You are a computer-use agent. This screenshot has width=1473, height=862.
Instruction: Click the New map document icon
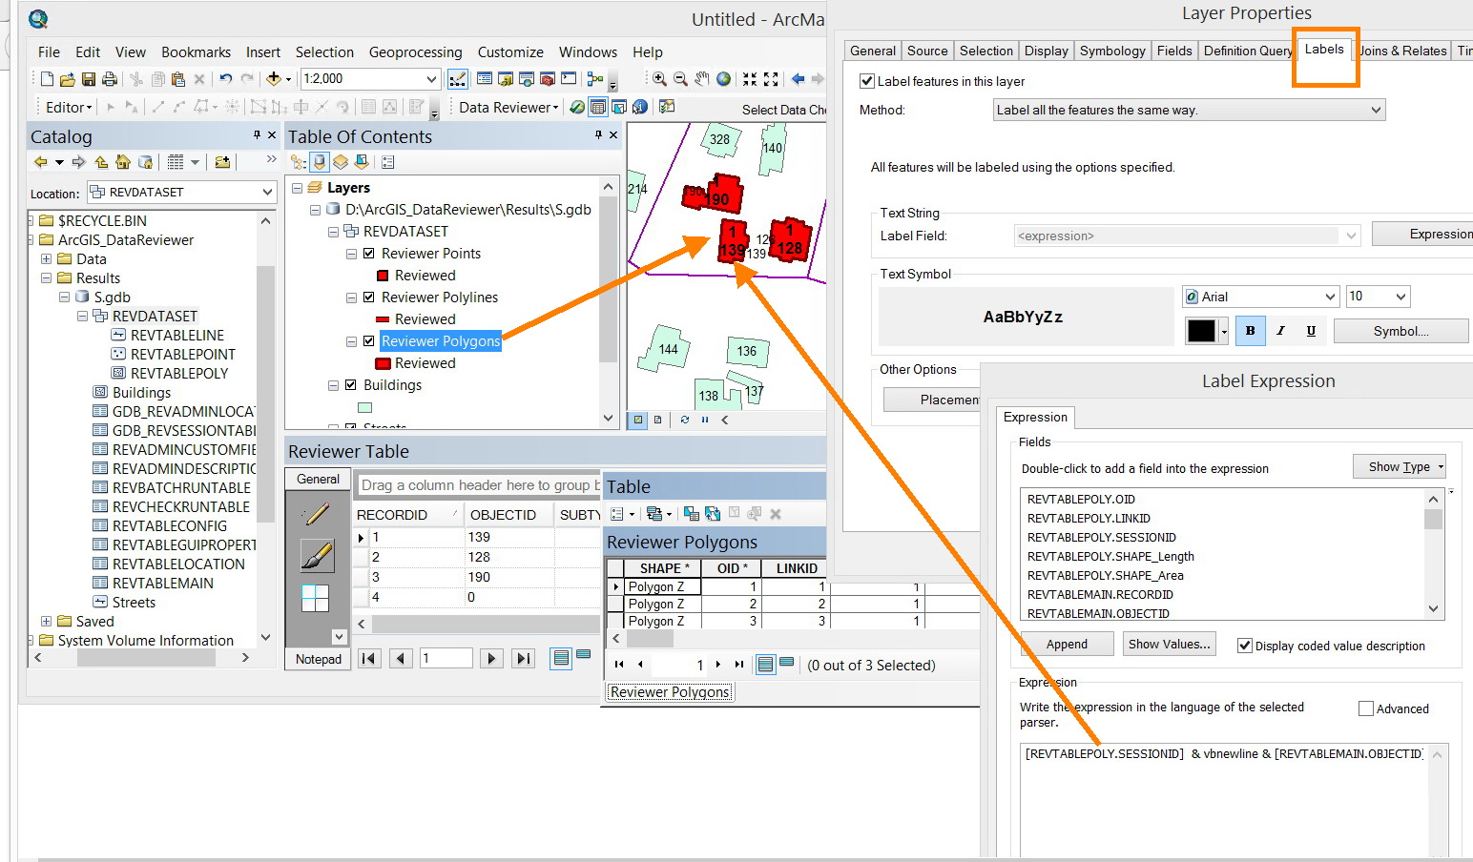tap(47, 79)
